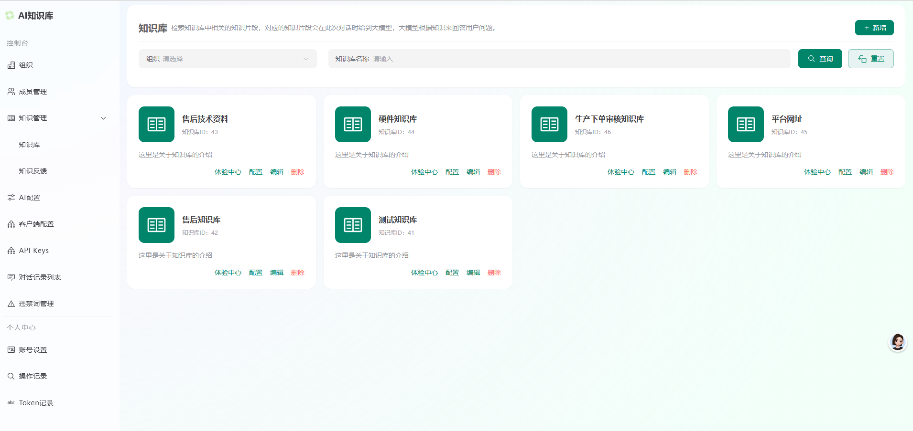Delete 售后技术资料 via its 删除 link
913x431 pixels.
point(298,172)
